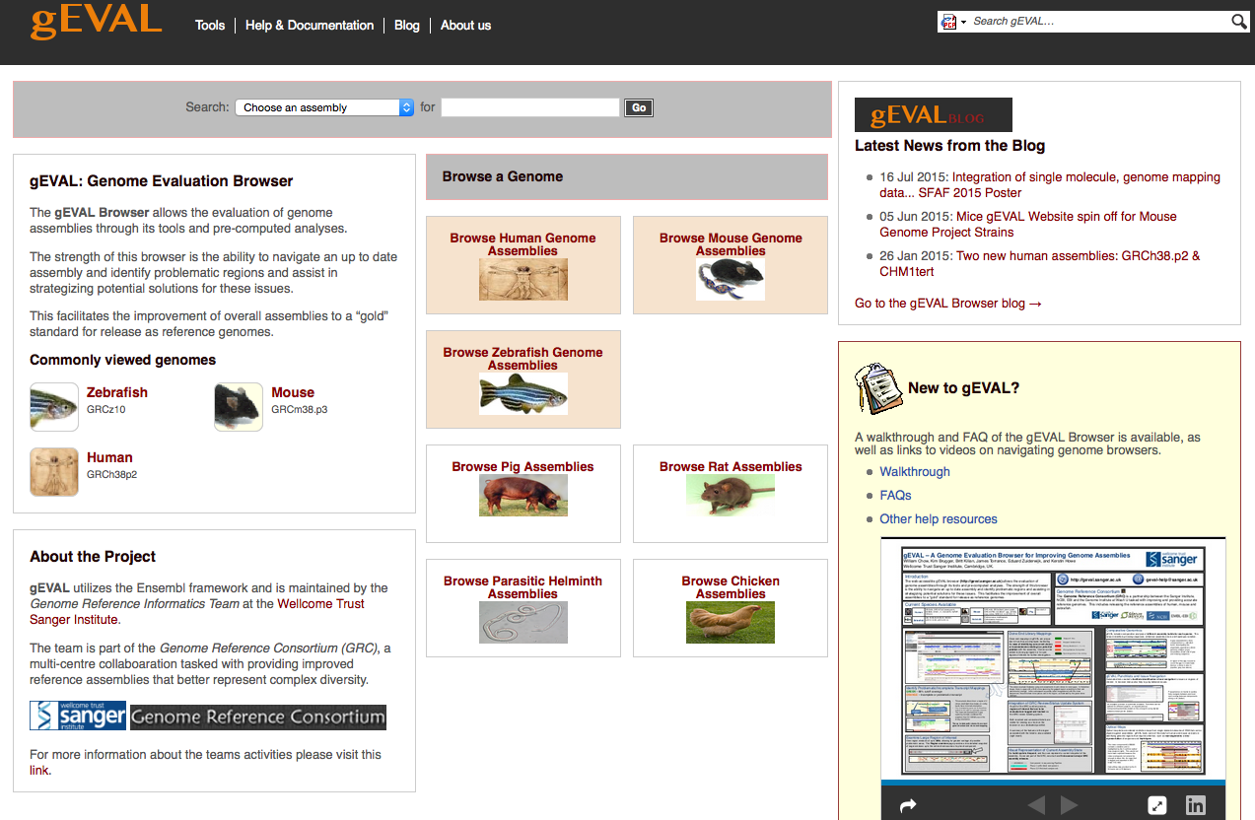Image resolution: width=1255 pixels, height=820 pixels.
Task: Click the Zebrafish thumbnail under Commonly viewed genomes
Action: (54, 407)
